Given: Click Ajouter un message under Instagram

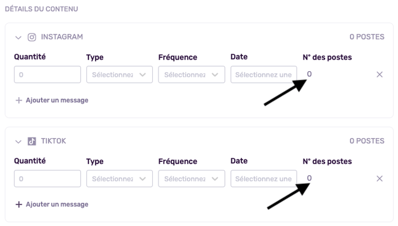Looking at the screenshot, I should (57, 101).
